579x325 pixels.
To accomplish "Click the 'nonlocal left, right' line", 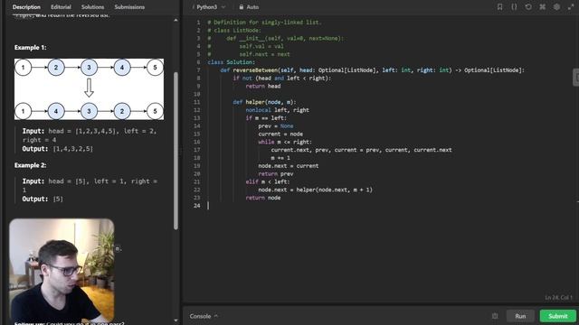I will pos(278,110).
